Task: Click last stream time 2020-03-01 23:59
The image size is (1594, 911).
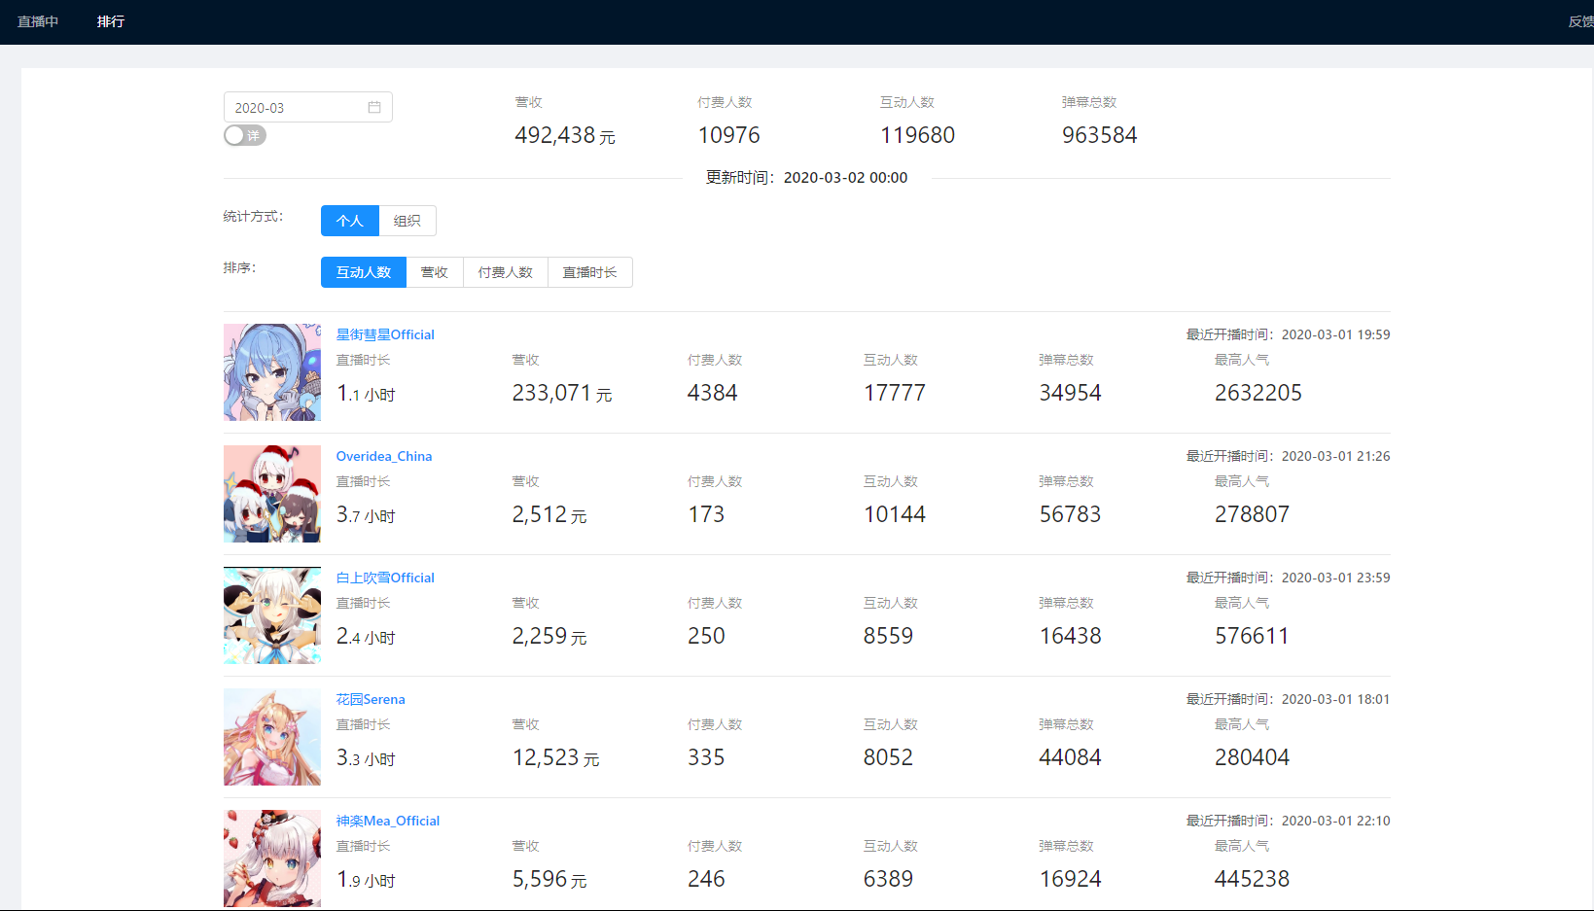Action: pyautogui.click(x=1336, y=578)
